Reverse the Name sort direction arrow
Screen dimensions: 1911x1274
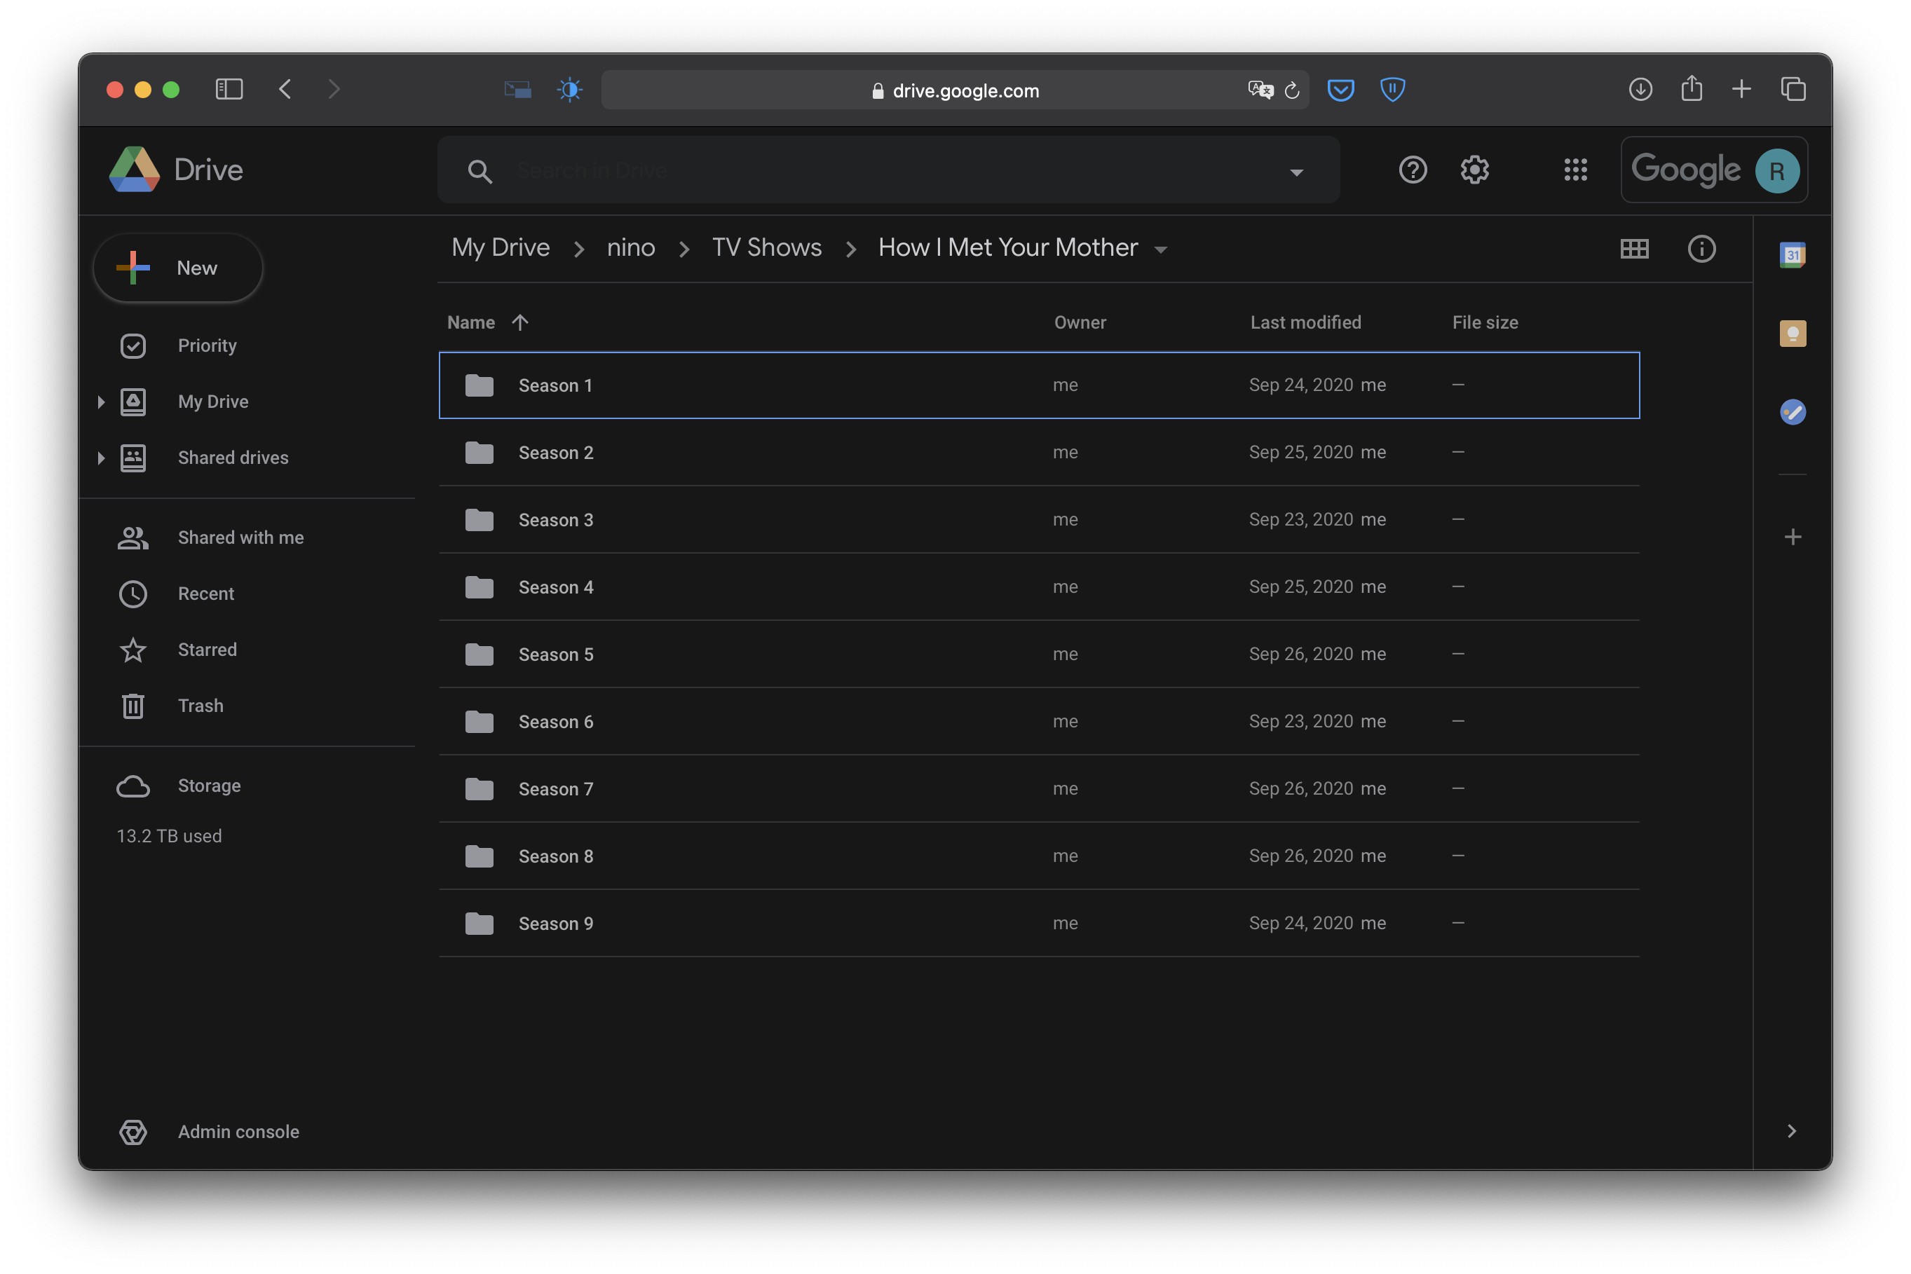click(520, 322)
